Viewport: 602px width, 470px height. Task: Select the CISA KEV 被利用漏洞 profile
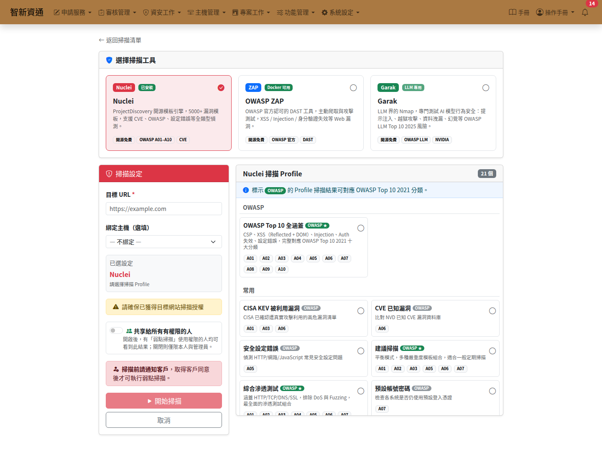[x=361, y=311]
